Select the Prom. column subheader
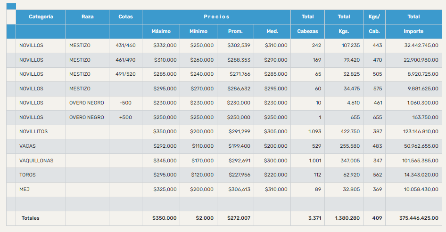Screen dimensions: 446x232 click(x=235, y=32)
